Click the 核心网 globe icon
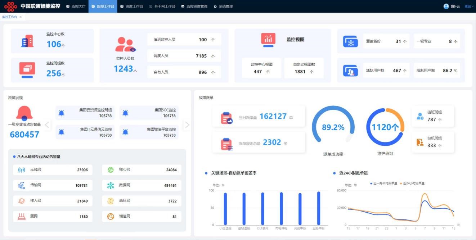This screenshot has height=240, width=476. coord(111,170)
